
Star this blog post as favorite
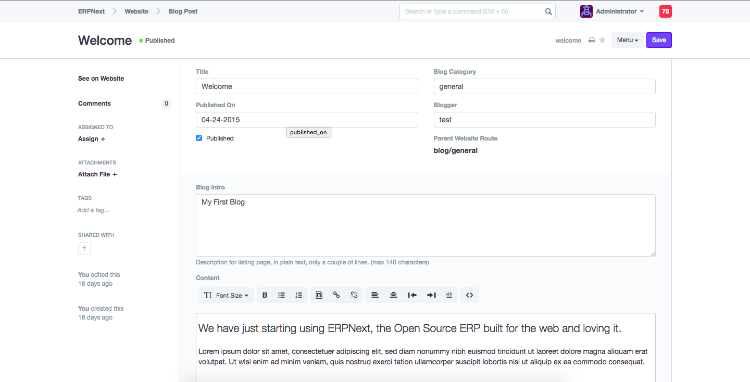pos(603,40)
